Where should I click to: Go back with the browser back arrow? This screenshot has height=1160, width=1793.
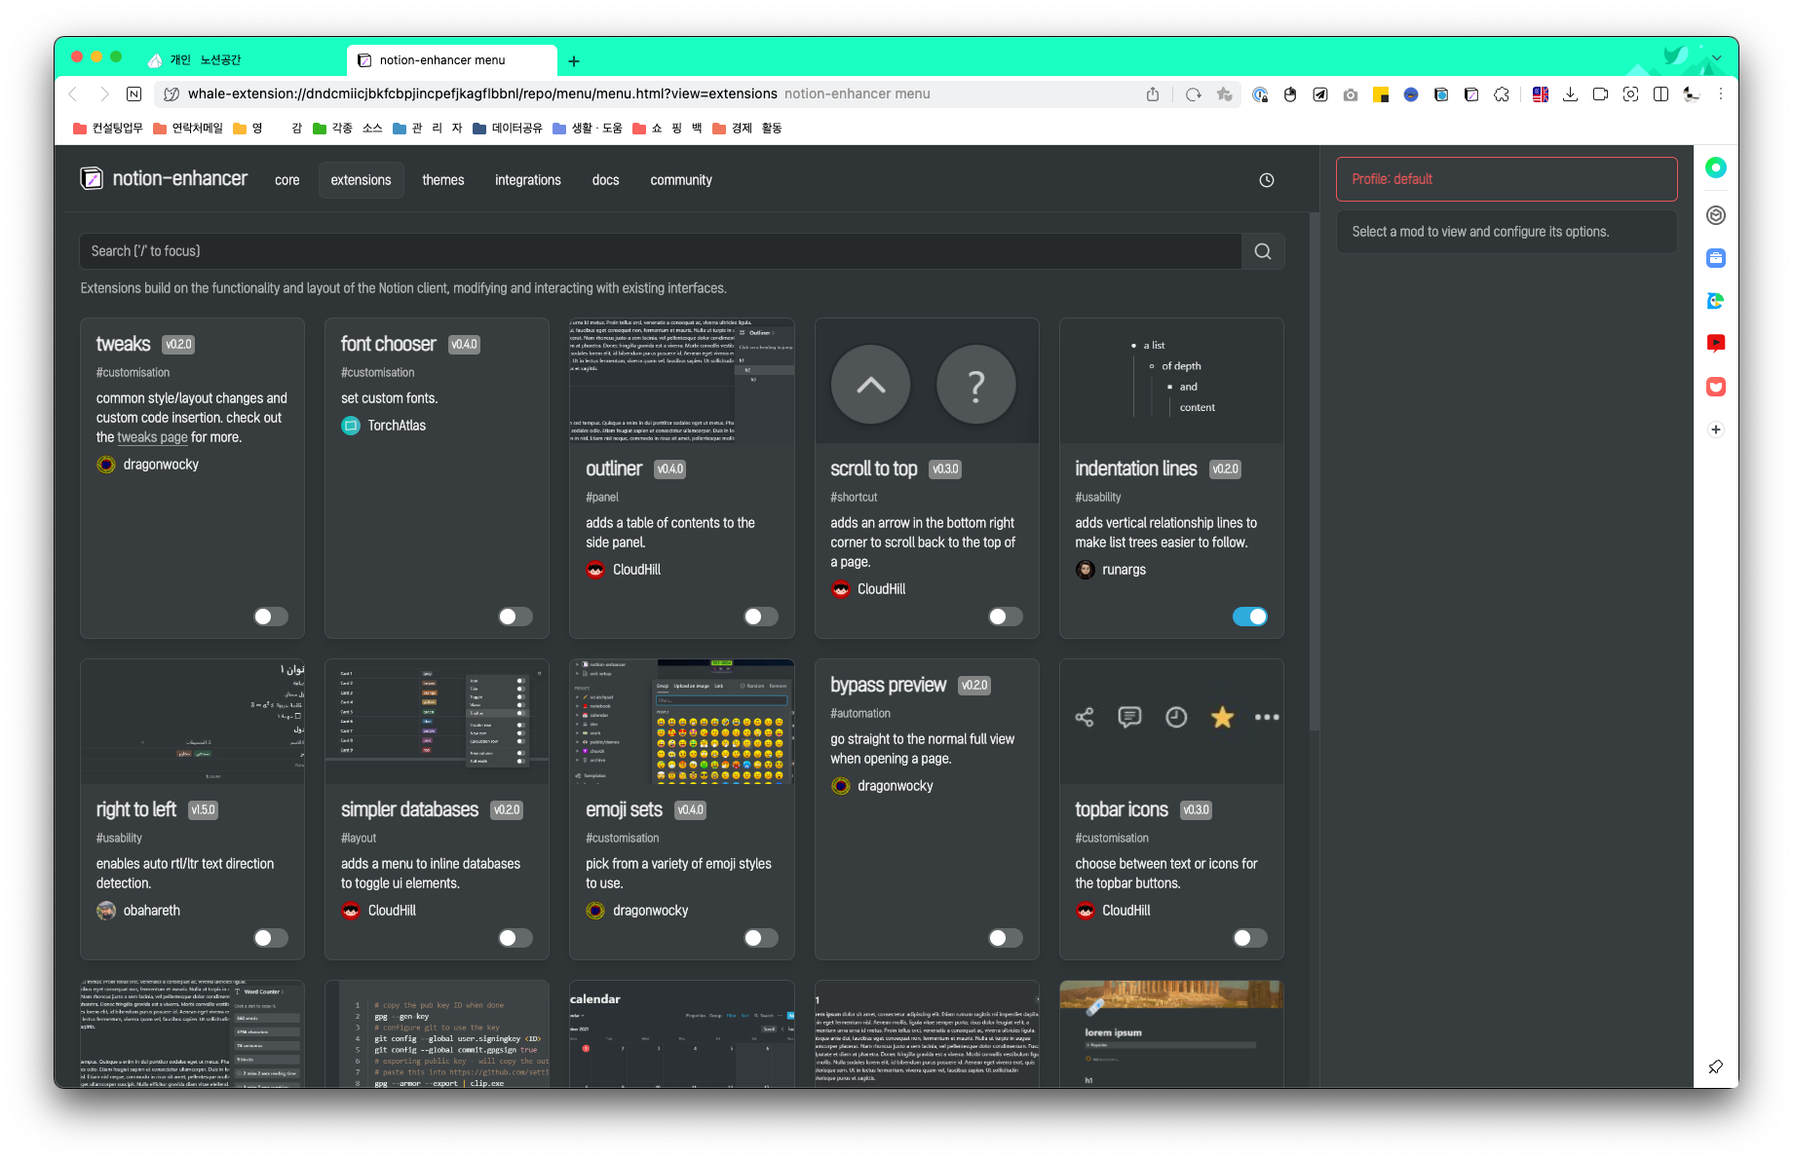coord(73,94)
